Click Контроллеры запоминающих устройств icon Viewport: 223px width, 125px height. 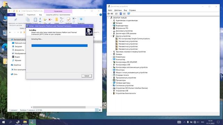(x=114, y=67)
